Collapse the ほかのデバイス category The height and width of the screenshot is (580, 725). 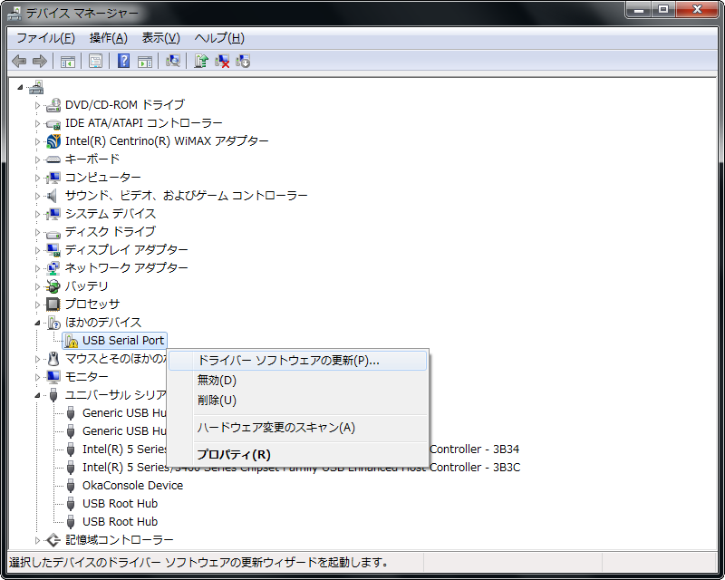(38, 323)
